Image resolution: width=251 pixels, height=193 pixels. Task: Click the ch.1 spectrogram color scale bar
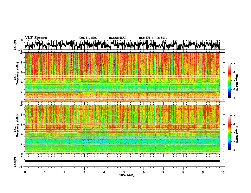pos(229,81)
